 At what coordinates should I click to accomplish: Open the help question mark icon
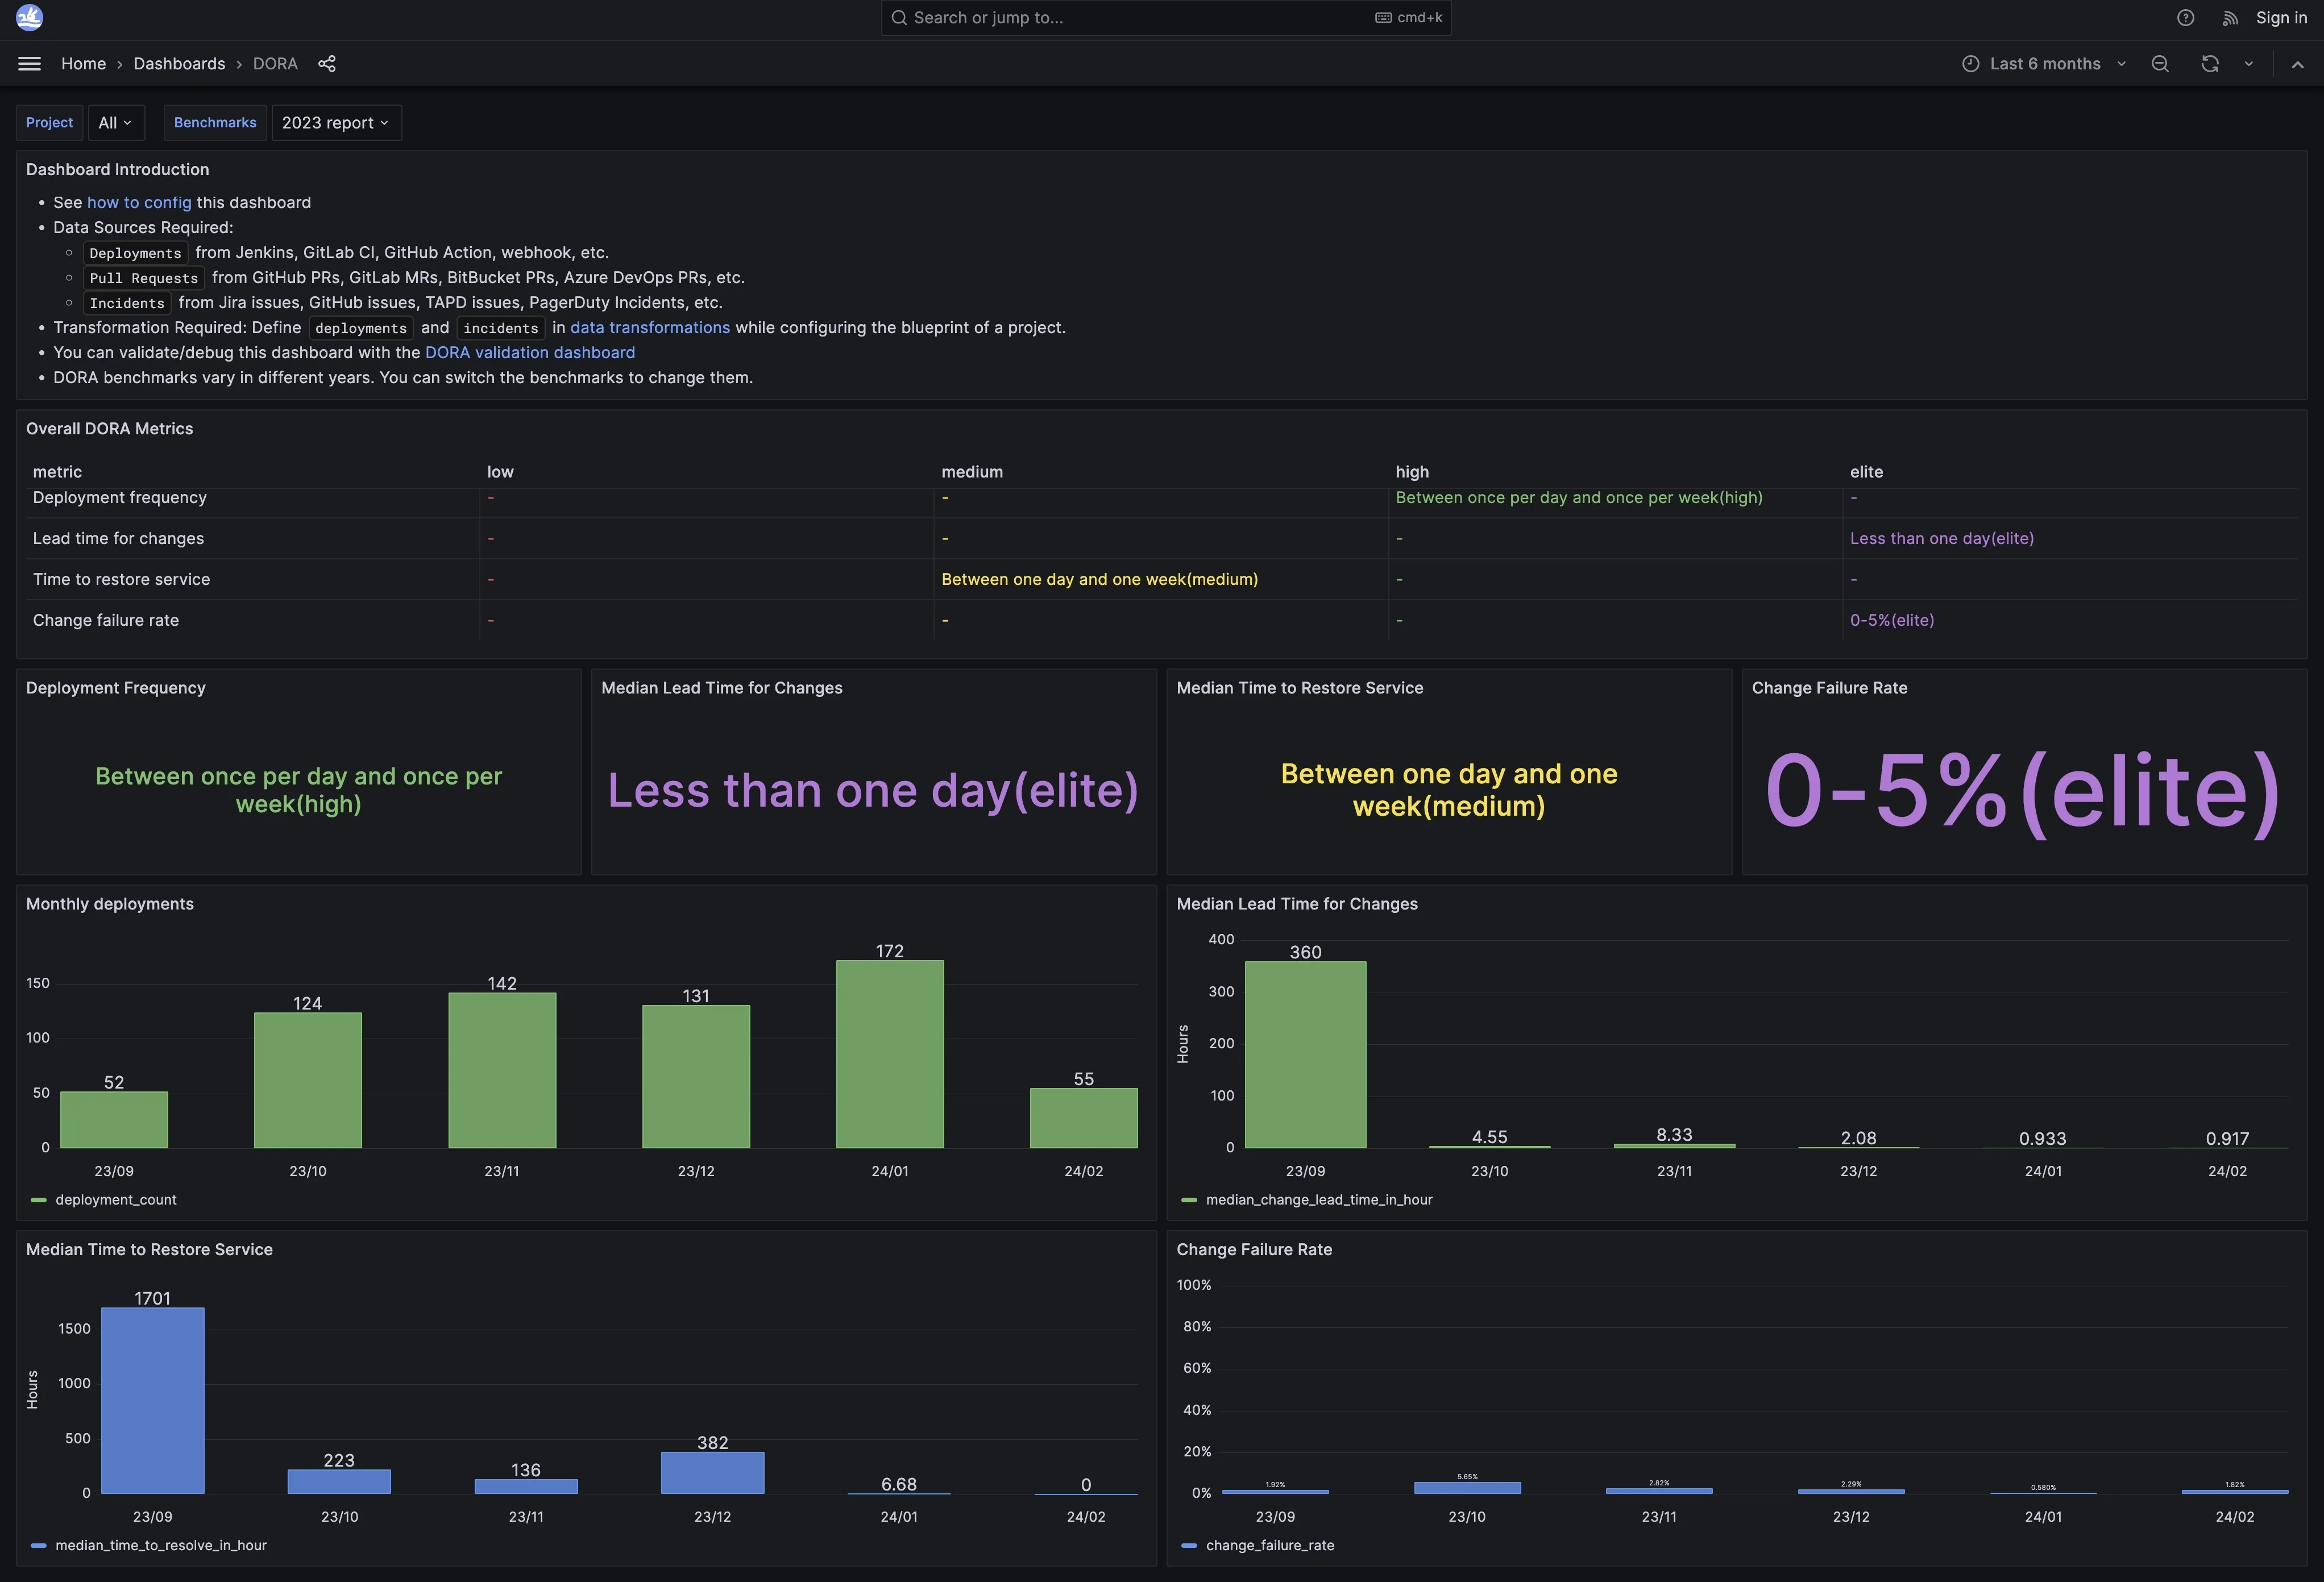pyautogui.click(x=2185, y=18)
